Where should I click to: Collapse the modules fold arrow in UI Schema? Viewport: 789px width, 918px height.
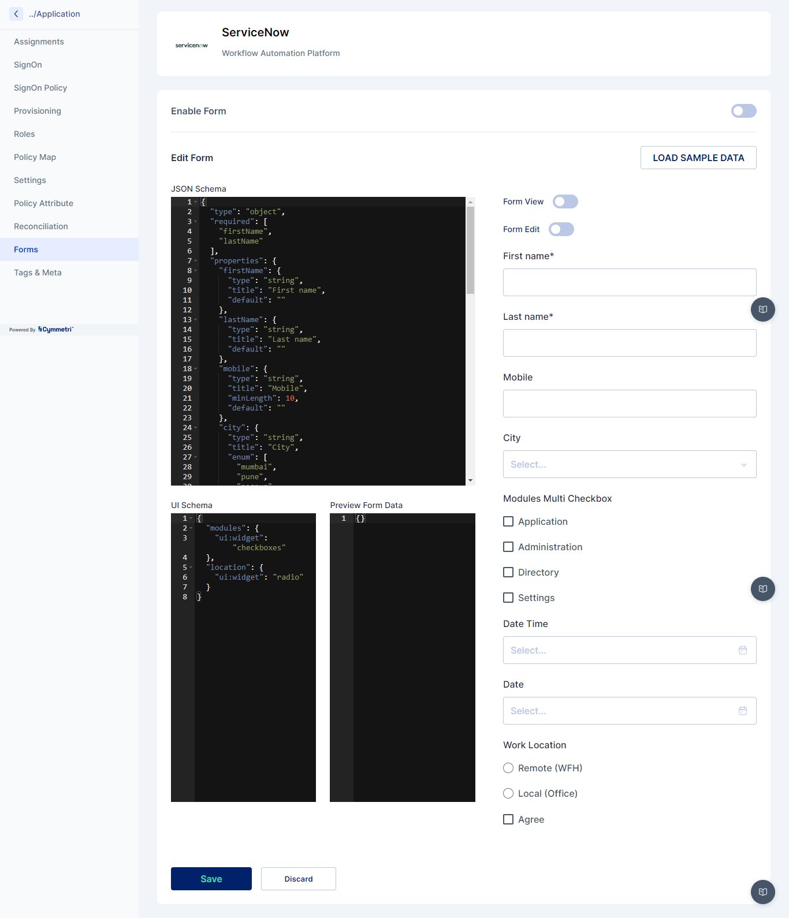click(191, 528)
